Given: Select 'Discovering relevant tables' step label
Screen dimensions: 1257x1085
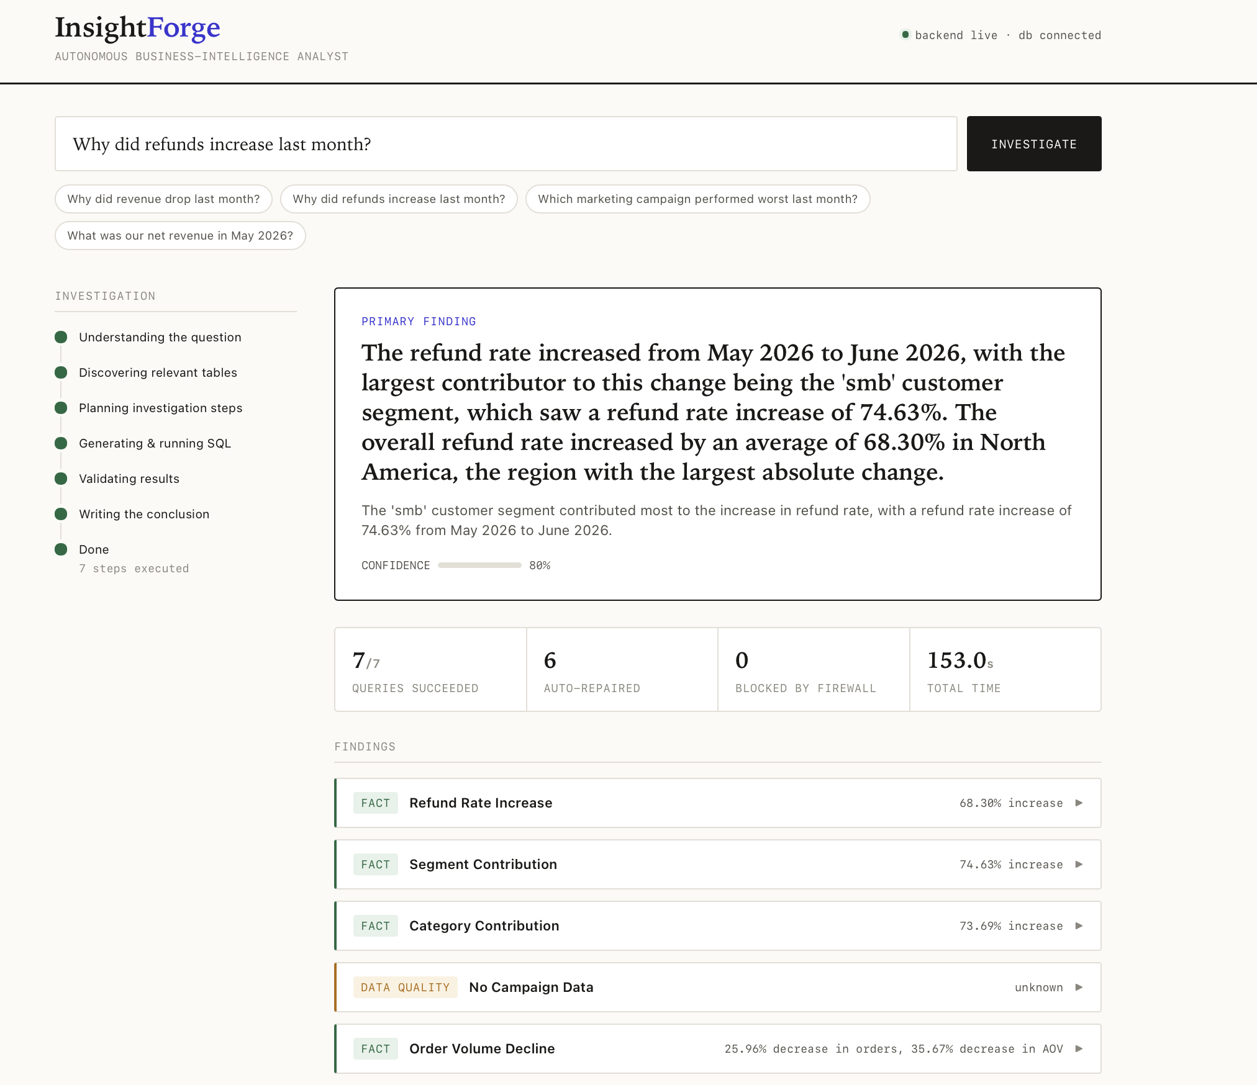Looking at the screenshot, I should pos(158,372).
